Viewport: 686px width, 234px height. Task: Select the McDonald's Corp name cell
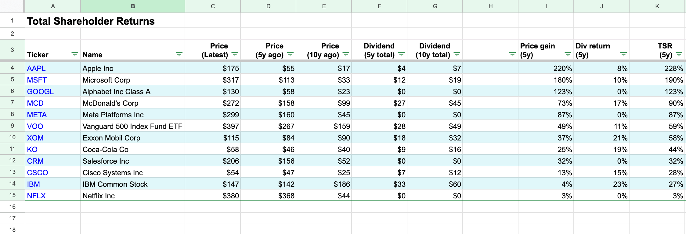[133, 103]
